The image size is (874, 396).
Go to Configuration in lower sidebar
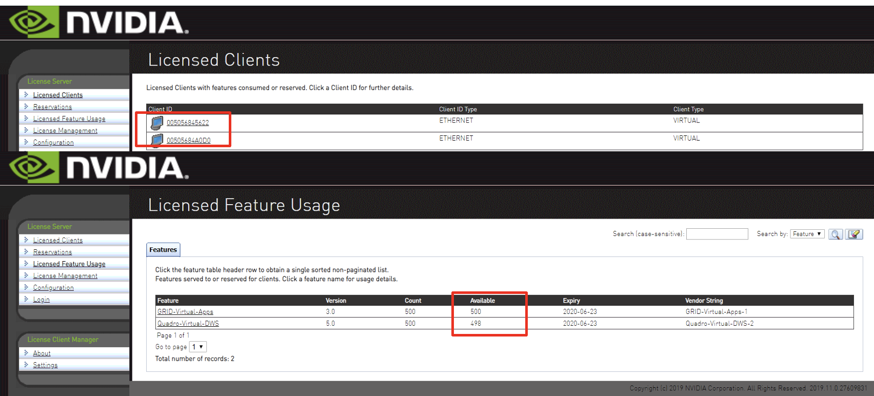pyautogui.click(x=53, y=287)
